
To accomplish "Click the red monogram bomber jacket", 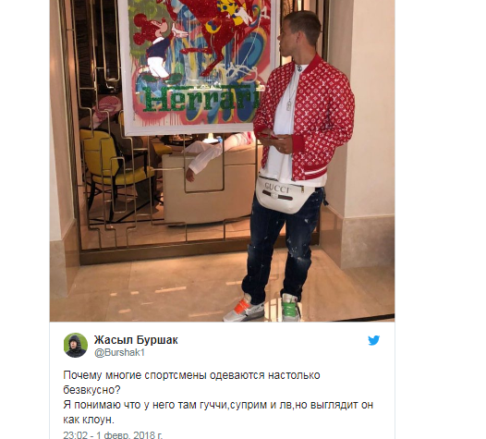I will pos(305,119).
